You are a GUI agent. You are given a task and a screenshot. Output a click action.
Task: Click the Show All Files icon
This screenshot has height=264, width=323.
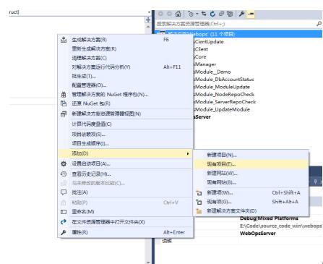(x=230, y=14)
